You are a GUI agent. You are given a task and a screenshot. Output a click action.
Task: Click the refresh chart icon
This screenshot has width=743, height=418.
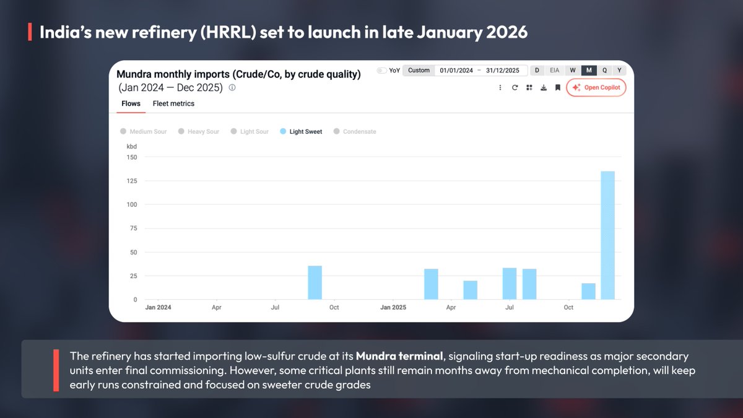(515, 88)
